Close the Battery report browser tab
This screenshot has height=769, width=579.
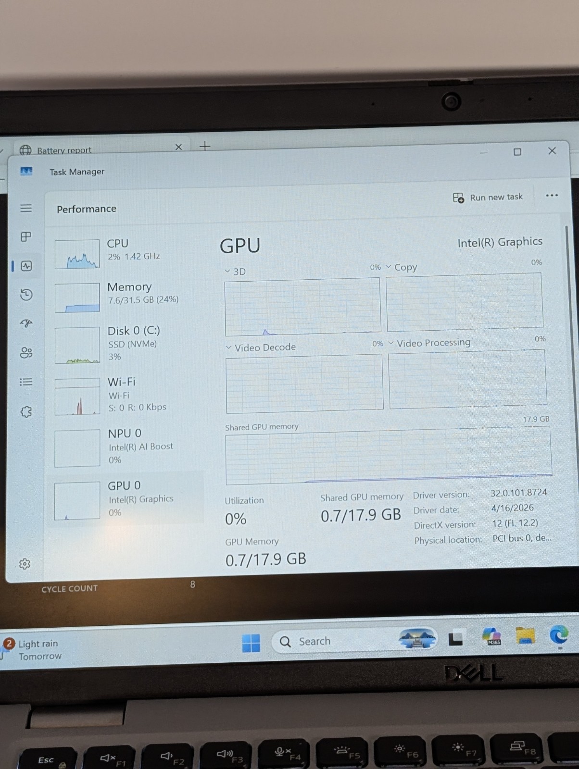pyautogui.click(x=178, y=147)
